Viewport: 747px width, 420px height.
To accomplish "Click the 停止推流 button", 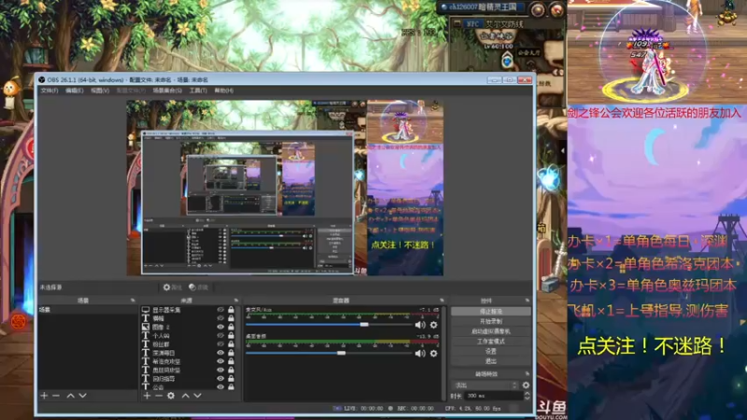I will click(491, 312).
